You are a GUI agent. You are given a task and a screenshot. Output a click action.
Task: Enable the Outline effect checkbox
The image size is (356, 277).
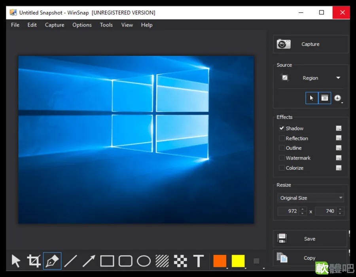282,148
